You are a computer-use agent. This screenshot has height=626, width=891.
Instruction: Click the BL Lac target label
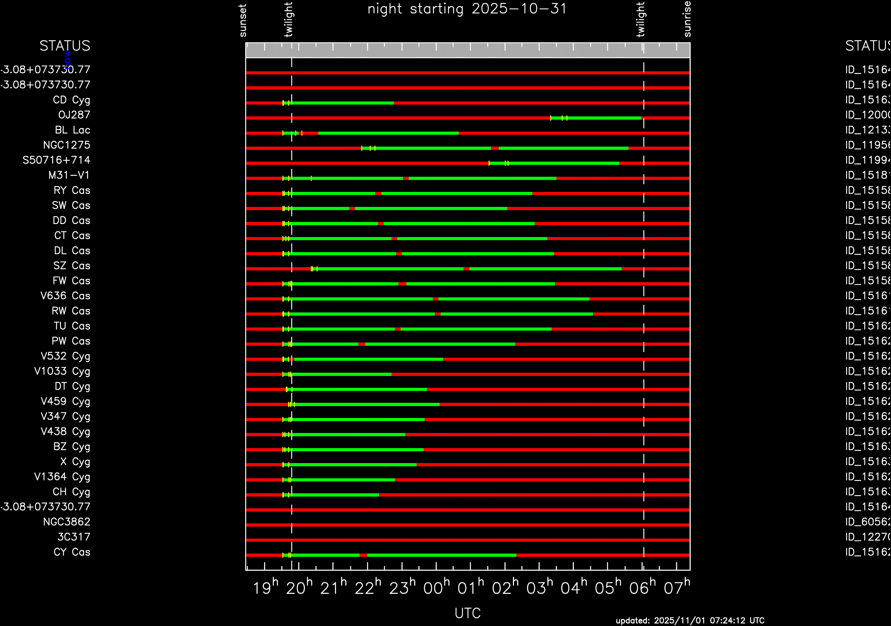point(72,130)
